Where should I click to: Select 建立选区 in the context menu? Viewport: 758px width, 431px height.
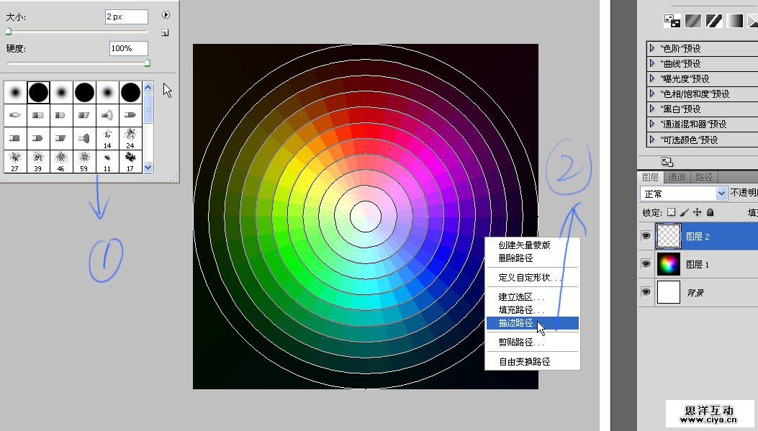pyautogui.click(x=521, y=296)
